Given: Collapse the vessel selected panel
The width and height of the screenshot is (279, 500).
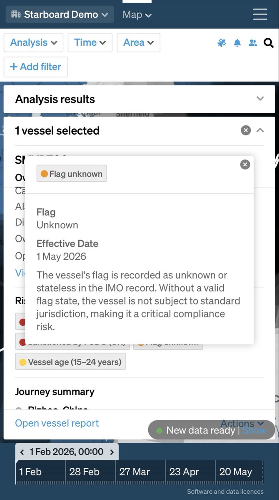Looking at the screenshot, I should pyautogui.click(x=260, y=130).
